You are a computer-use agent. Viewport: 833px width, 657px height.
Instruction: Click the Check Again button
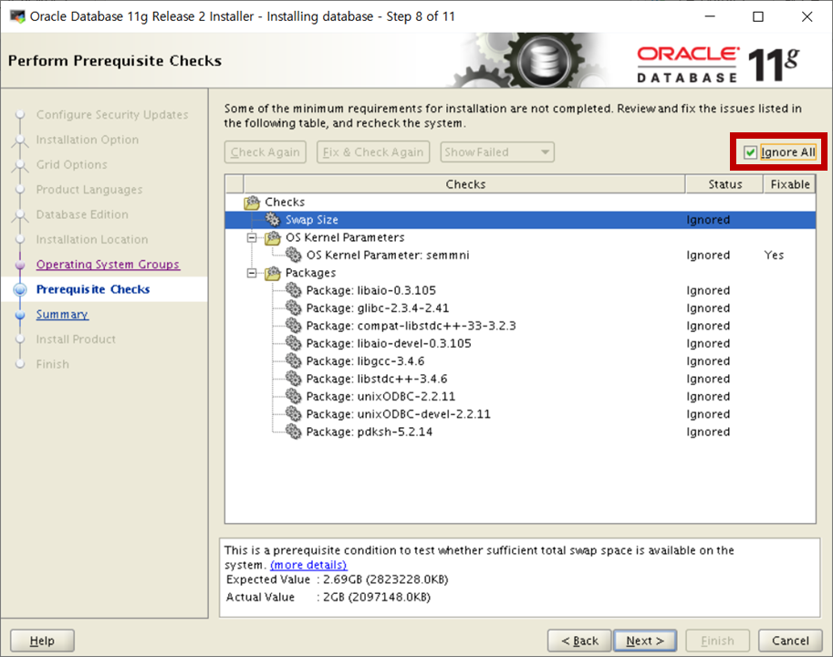point(266,152)
